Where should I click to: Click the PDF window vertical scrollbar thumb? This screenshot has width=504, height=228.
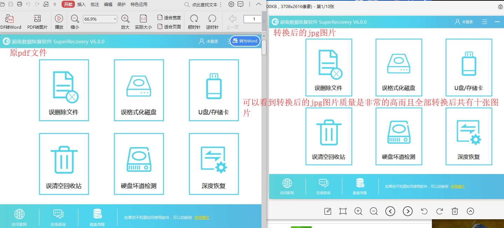264,47
